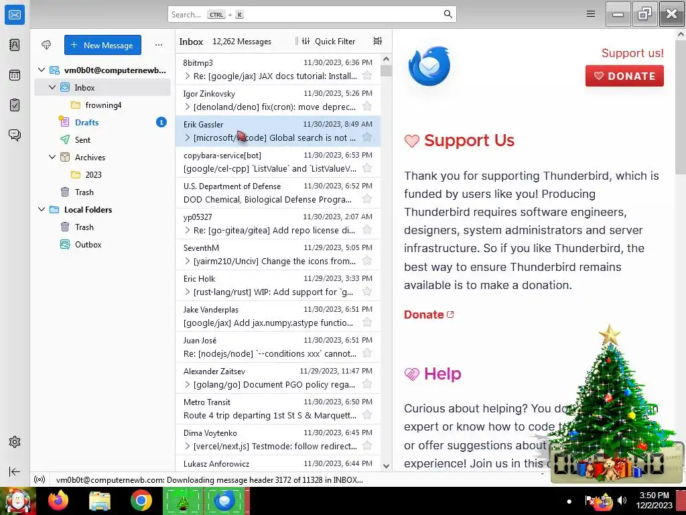The image size is (686, 515).
Task: Open the 2023 archive folder
Action: pos(102,174)
